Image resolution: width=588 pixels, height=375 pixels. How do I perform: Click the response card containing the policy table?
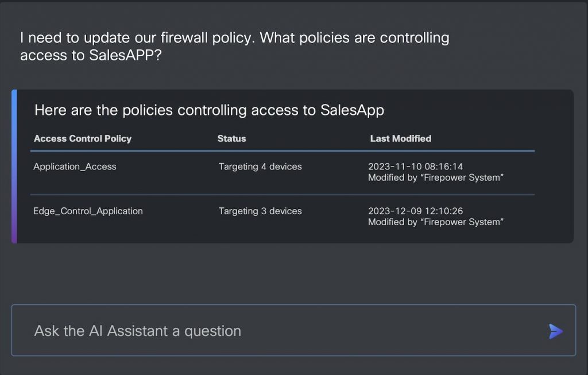294,165
